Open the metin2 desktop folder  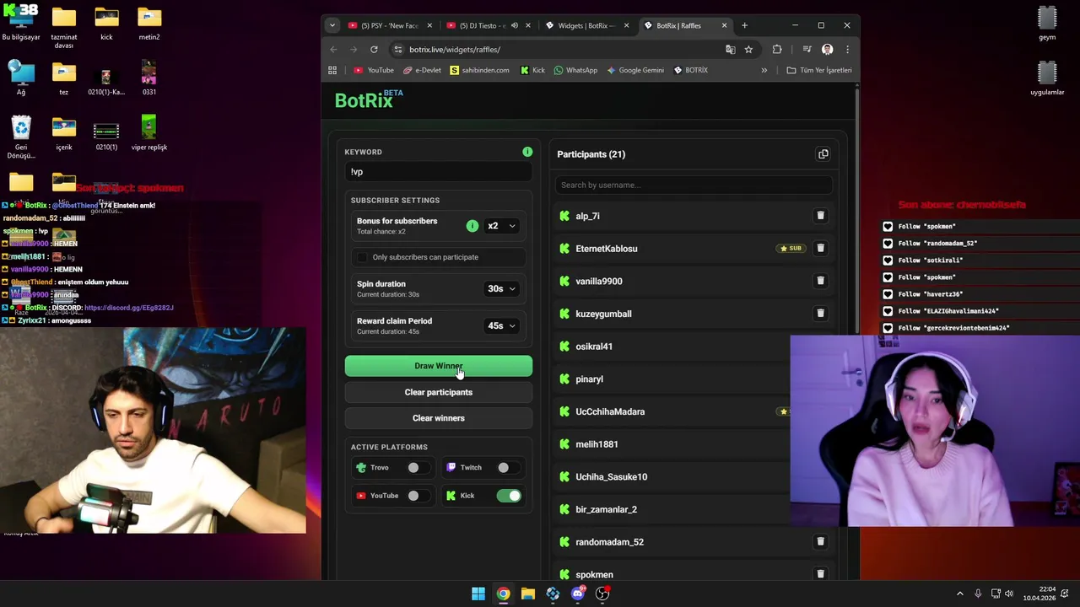148,24
